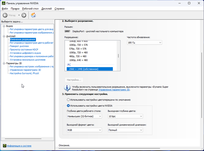Open the Back history dropdown arrow

[x=19, y=15]
